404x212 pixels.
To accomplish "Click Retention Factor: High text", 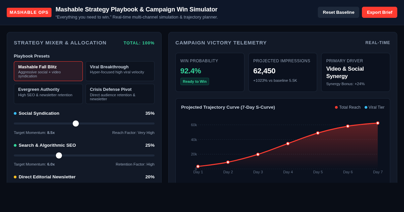I will [135, 164].
